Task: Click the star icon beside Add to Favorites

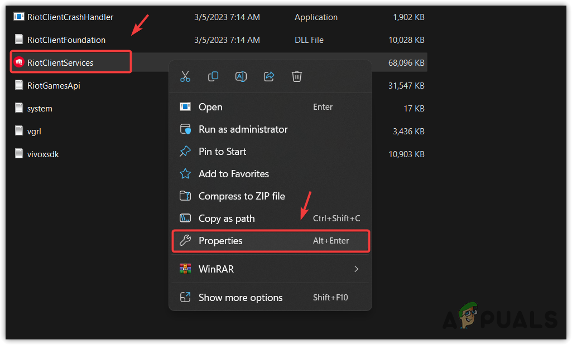Action: click(185, 173)
